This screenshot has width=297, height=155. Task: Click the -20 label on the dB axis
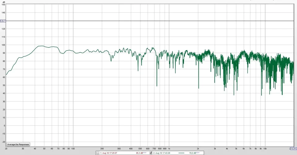point(3,142)
